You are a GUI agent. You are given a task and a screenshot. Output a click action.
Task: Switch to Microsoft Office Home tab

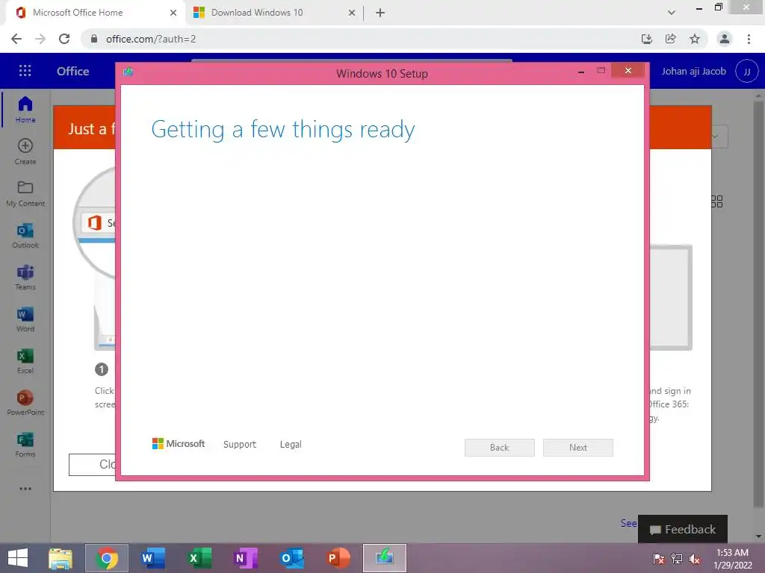tap(95, 13)
